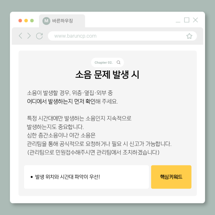Click the yellow traffic-light dot
Viewport: 215px width, 215px height.
[x=26, y=21]
